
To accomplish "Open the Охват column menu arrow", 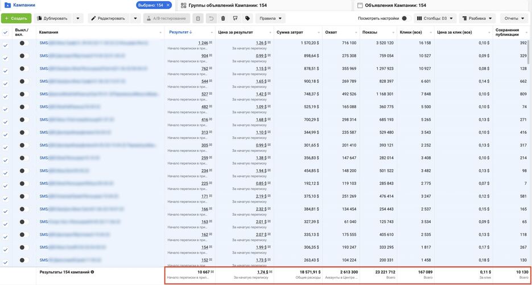I will tap(356, 33).
